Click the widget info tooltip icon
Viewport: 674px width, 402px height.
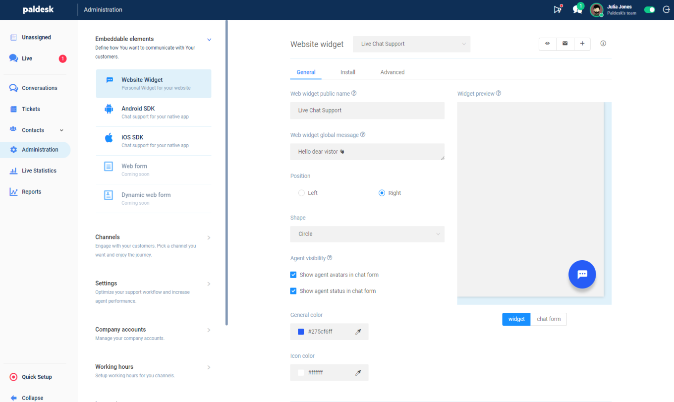pos(603,44)
